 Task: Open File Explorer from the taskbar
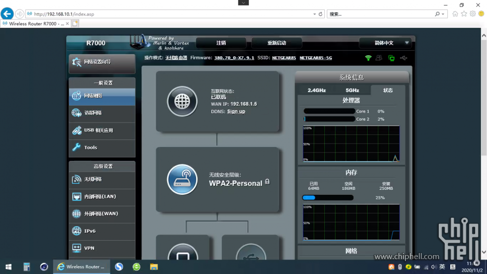pyautogui.click(x=154, y=267)
